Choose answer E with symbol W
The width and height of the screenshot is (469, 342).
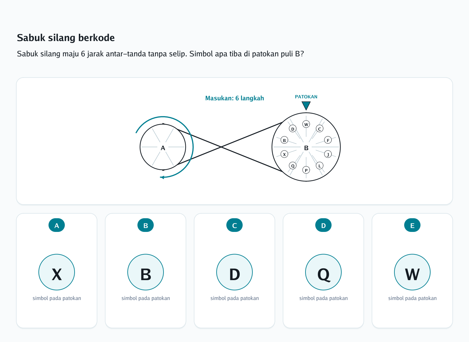coord(412,271)
